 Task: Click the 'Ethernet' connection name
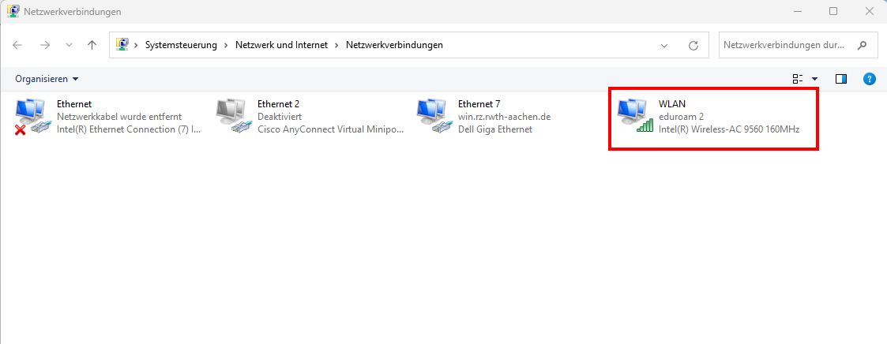[74, 104]
